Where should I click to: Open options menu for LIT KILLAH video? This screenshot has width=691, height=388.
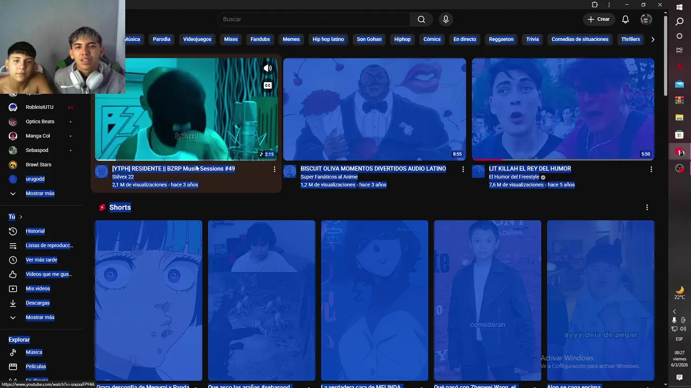(651, 169)
